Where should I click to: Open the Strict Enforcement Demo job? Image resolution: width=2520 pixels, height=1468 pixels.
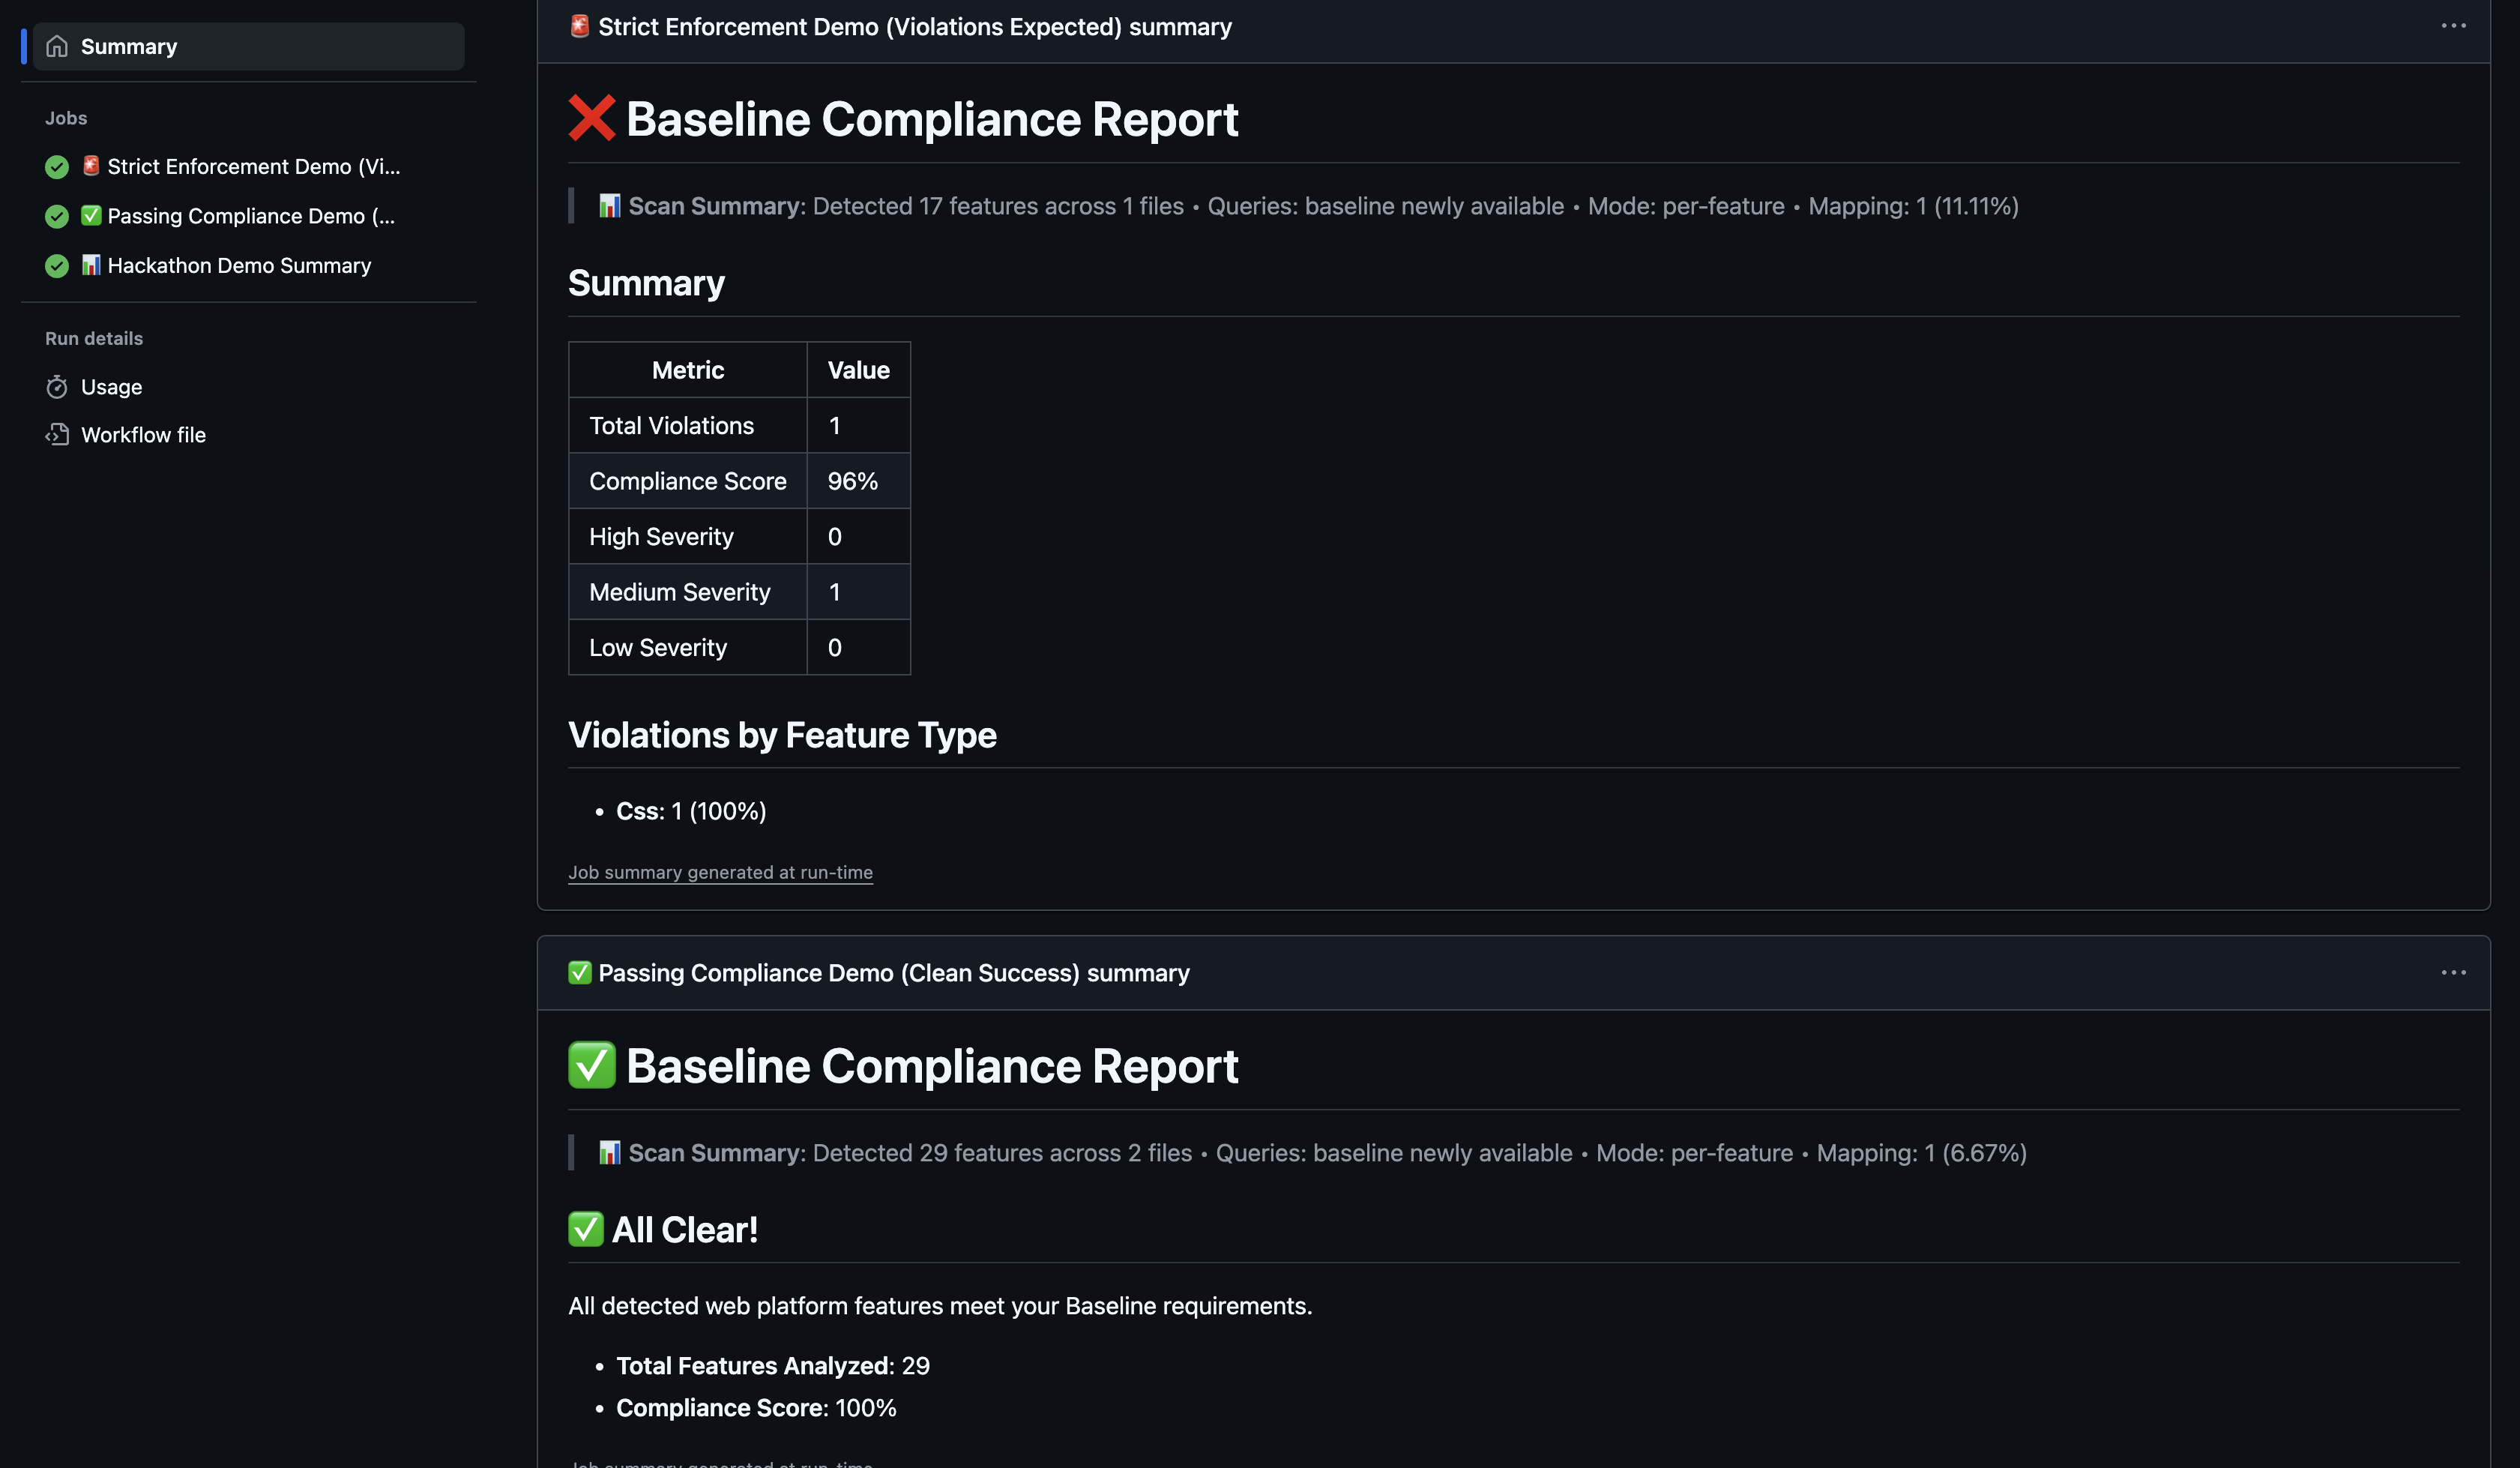point(253,167)
